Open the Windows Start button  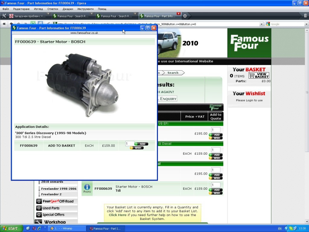(11, 228)
